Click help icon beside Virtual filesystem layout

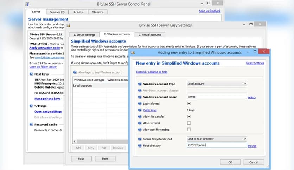[140, 139]
